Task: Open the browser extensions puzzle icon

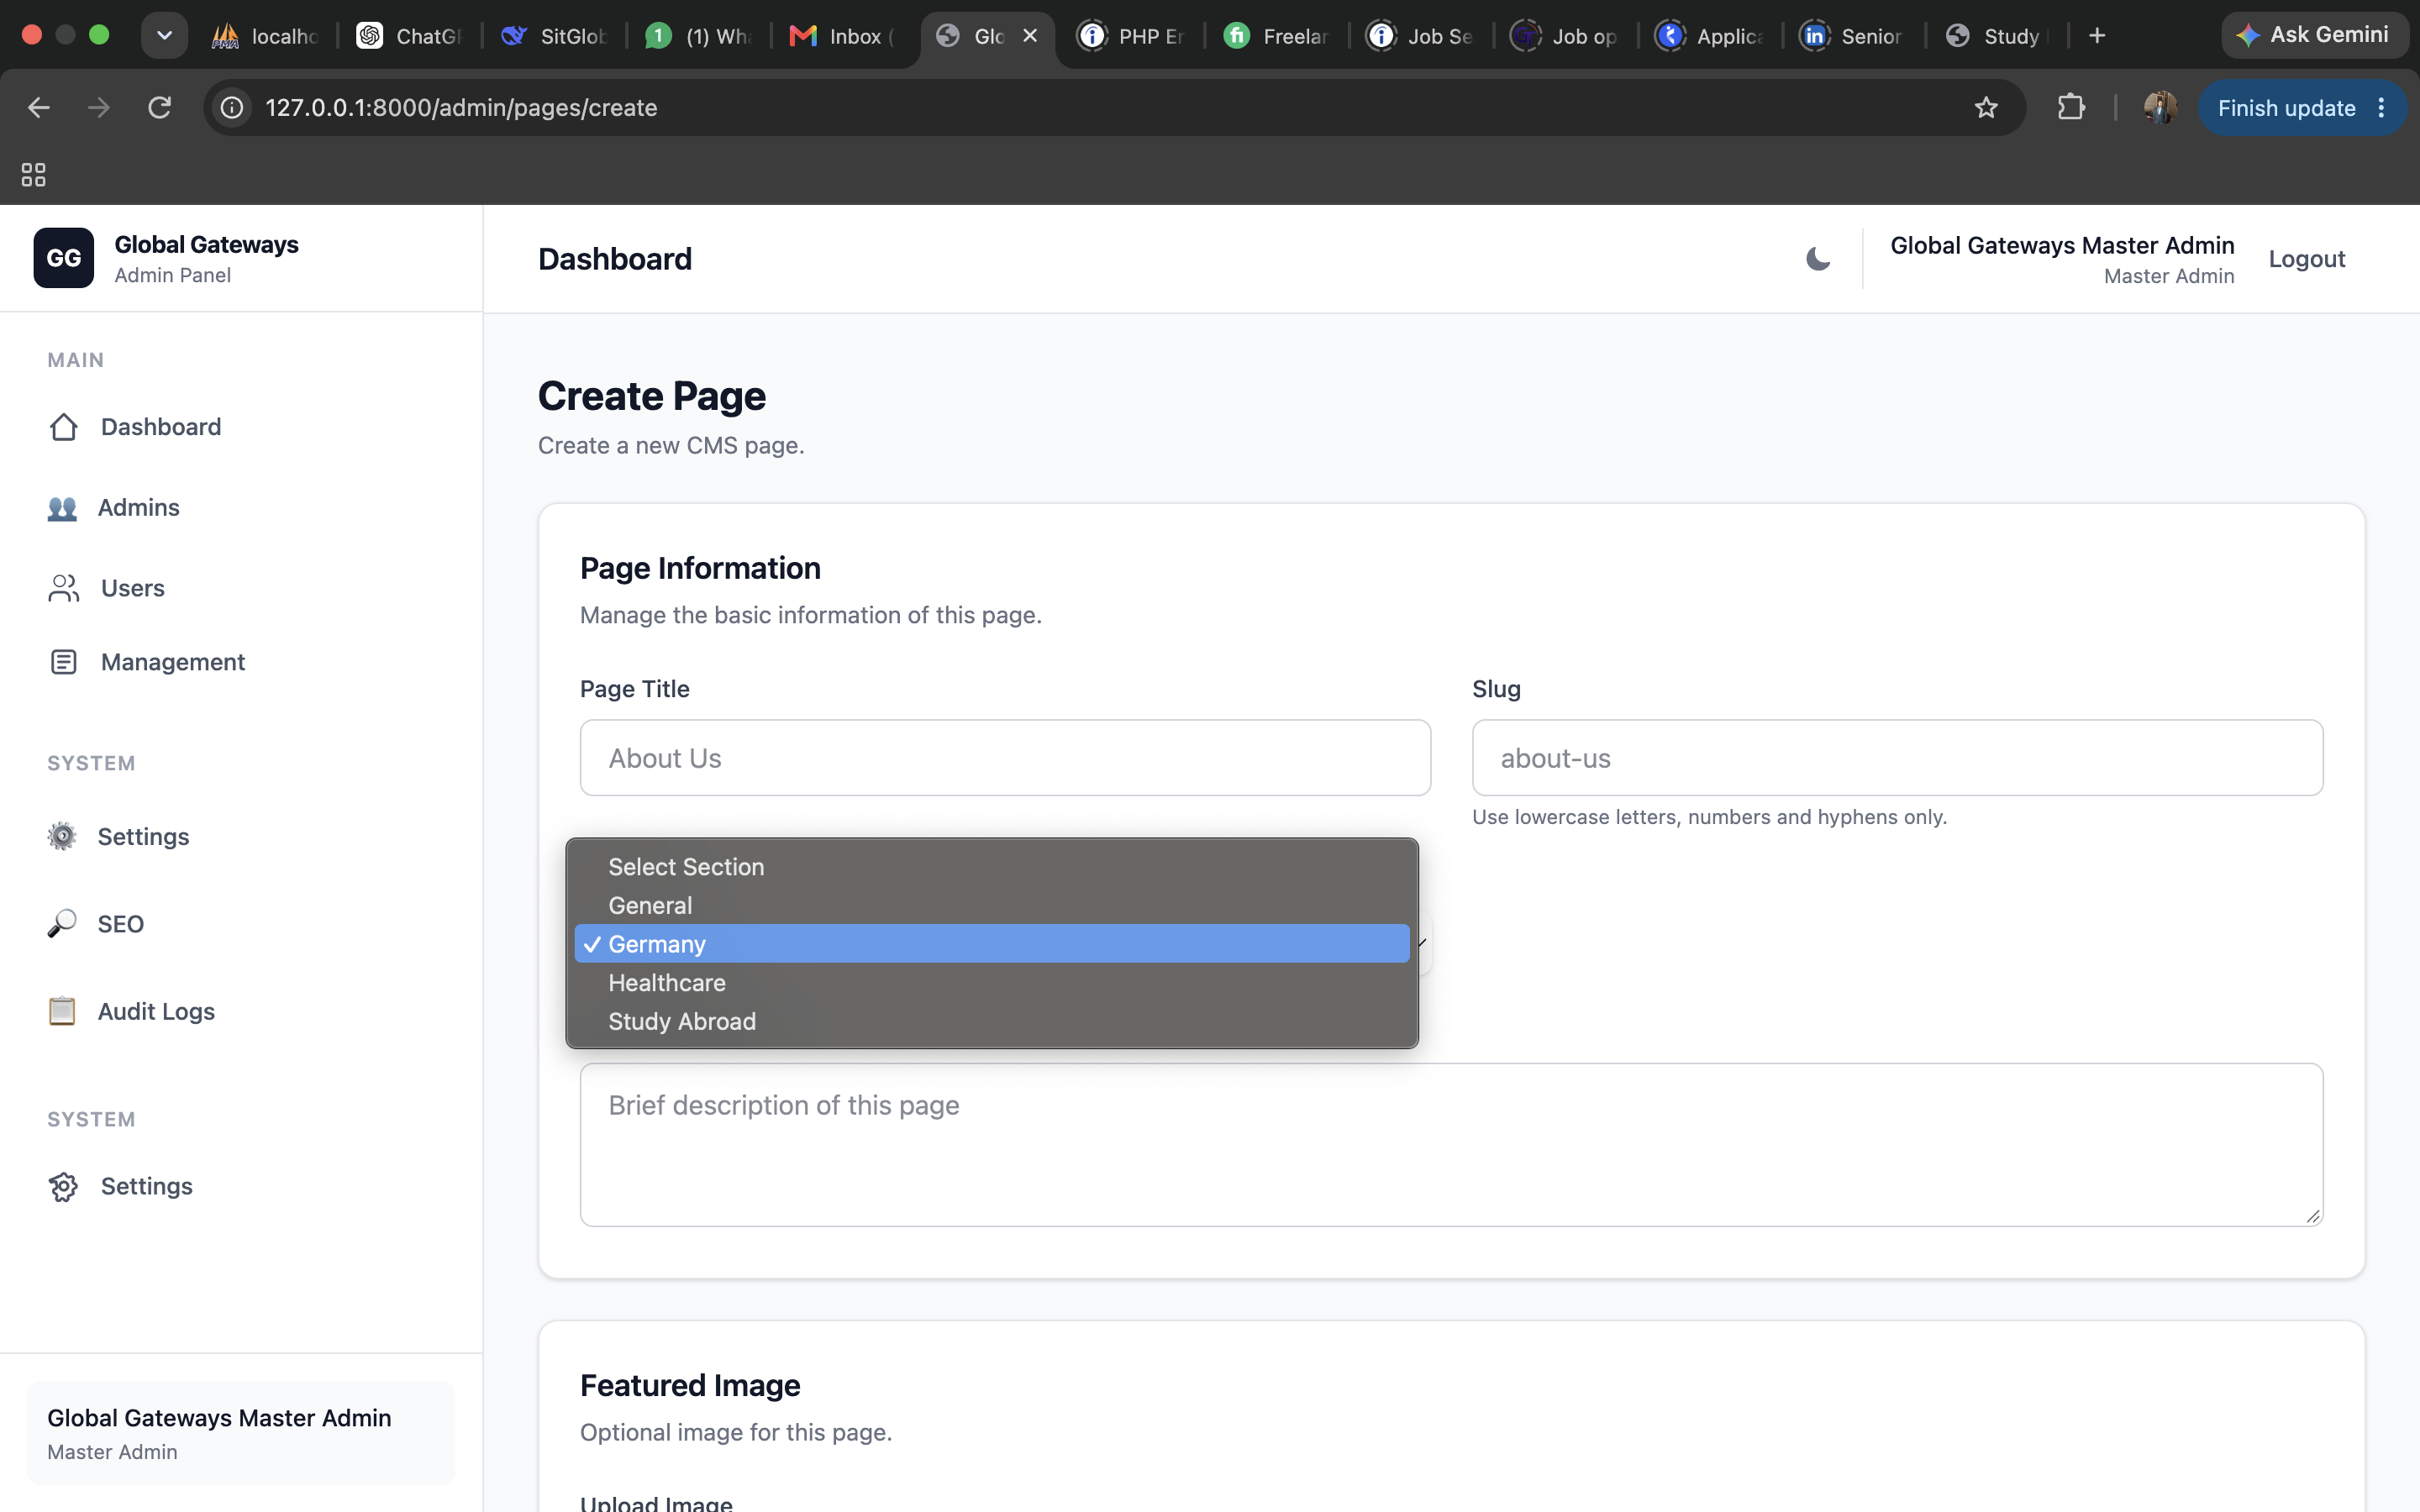Action: [x=2071, y=108]
